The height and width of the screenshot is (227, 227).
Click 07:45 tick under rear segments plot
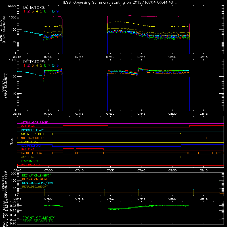coord(141,114)
